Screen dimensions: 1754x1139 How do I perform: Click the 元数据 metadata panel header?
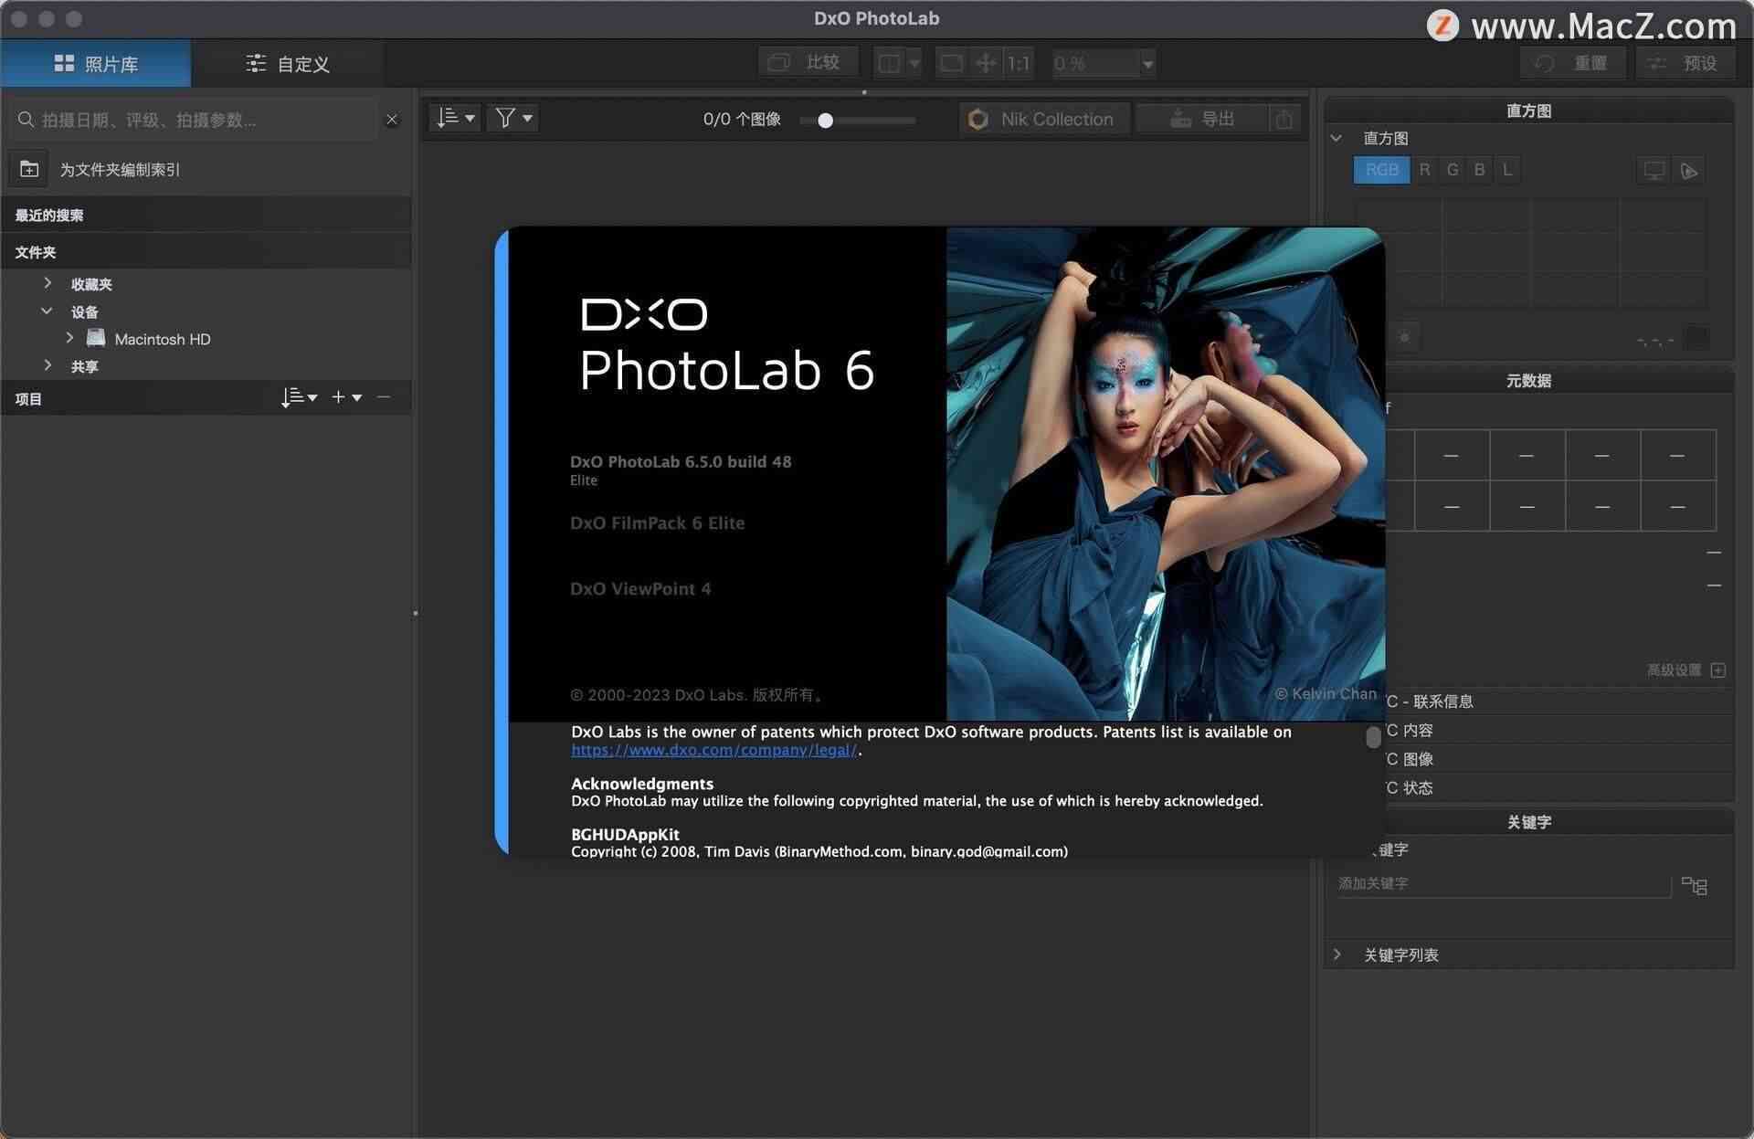[1528, 381]
